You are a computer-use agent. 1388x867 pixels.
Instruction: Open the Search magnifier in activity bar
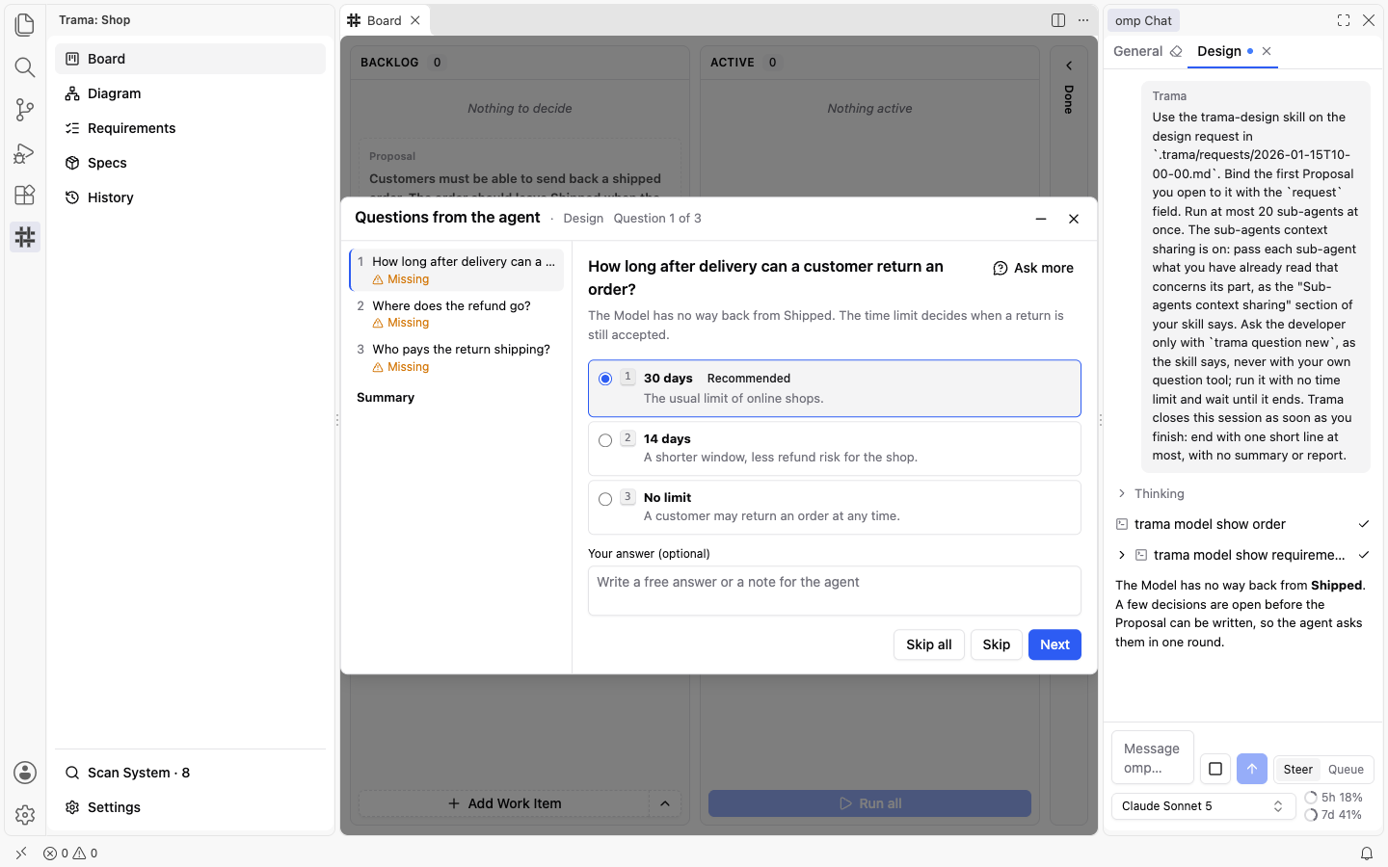click(x=25, y=66)
